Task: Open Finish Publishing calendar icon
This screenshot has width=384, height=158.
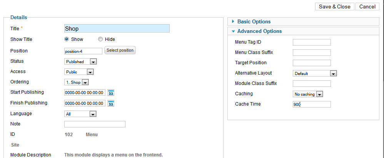Action: pos(111,103)
